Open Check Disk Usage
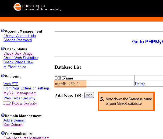This screenshot has width=163, height=139. [x=18, y=54]
